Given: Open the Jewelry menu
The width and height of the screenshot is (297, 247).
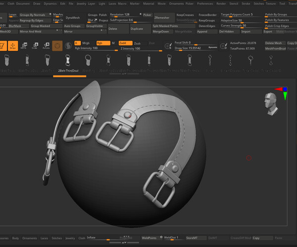Looking at the screenshot, I should pyautogui.click(x=82, y=3).
